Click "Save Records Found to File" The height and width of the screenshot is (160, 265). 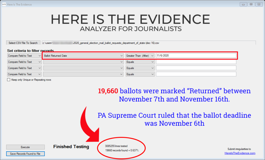click(25, 154)
